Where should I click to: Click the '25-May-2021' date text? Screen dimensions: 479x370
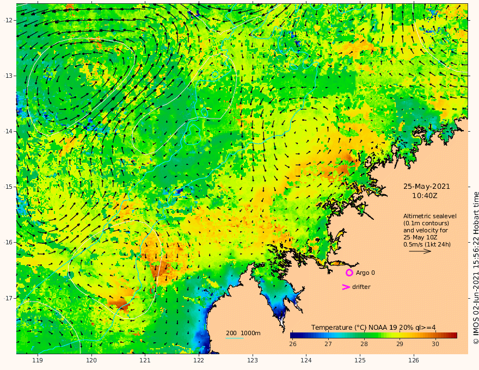[426, 187]
